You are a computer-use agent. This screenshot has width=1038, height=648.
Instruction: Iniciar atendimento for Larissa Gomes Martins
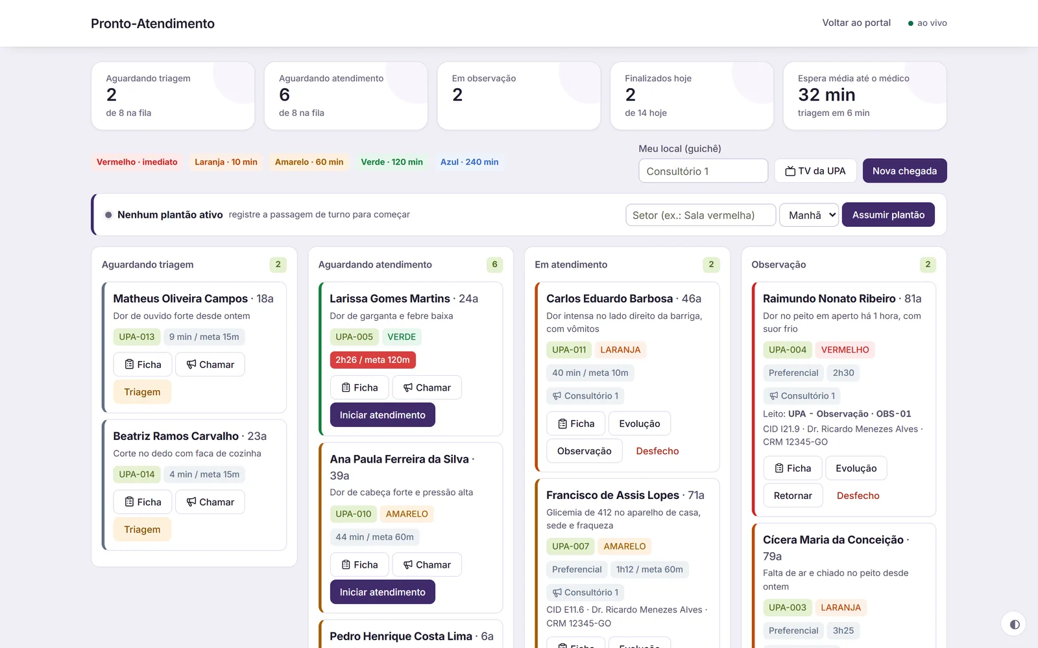(x=383, y=415)
